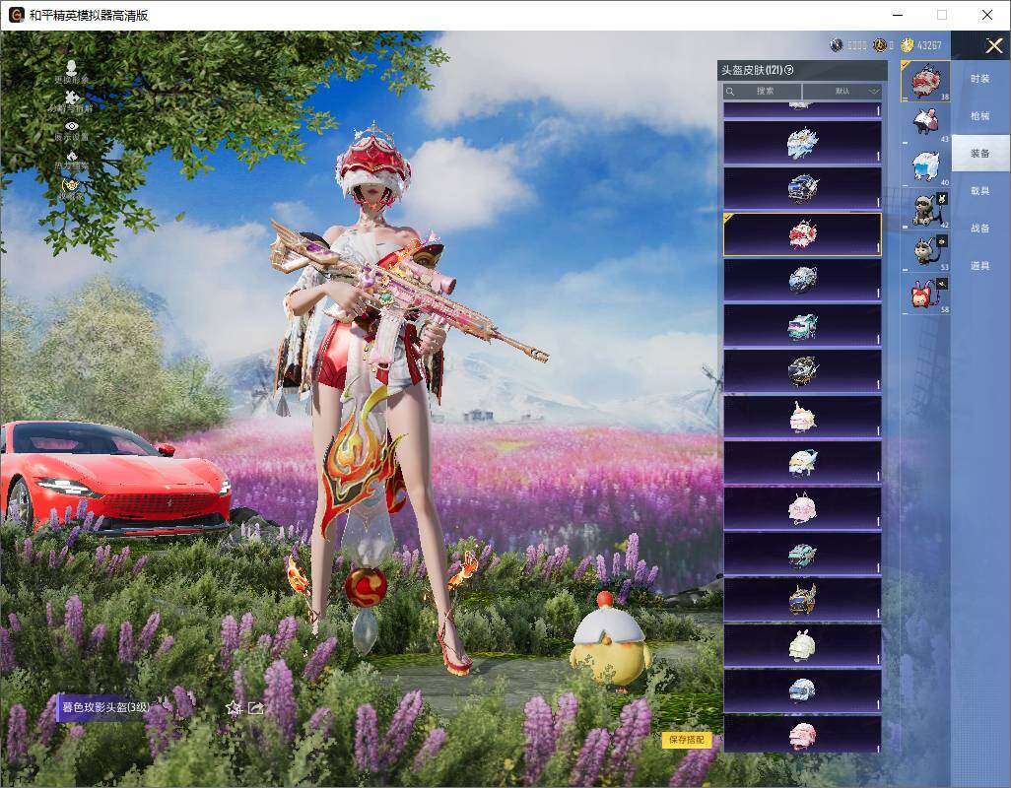The image size is (1011, 788).
Task: Click the flame 热力值 icon
Action: point(72,156)
